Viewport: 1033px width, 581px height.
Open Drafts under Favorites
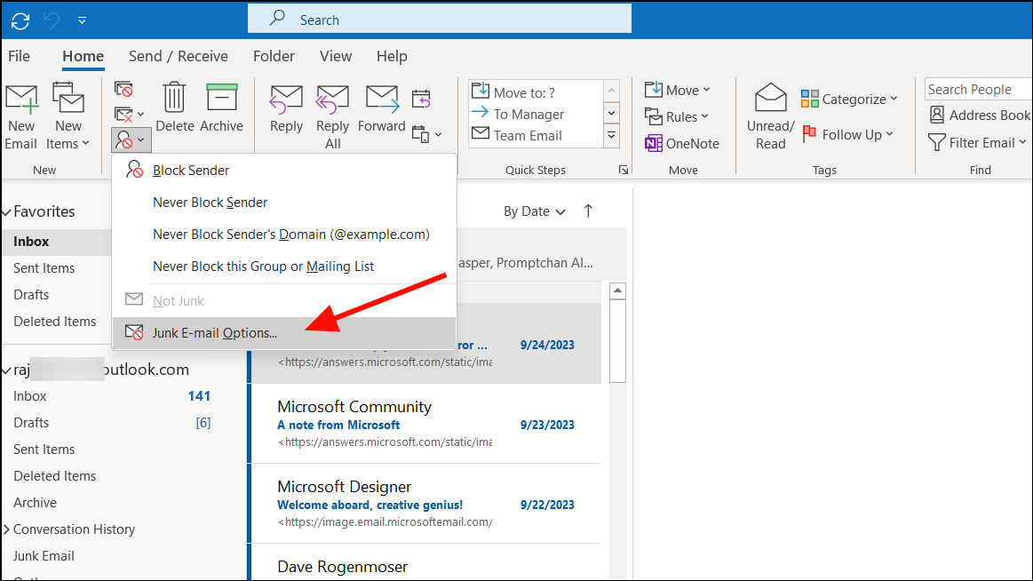31,294
